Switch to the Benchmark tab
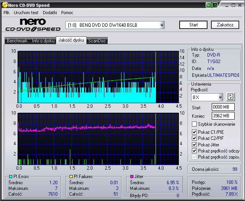Screen dimensions: 245x201 17,41
